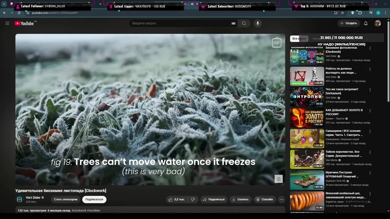This screenshot has height=219, width=390.
Task: Open 'Биохимия фотосинтеза [Clockwork]' thumbnail
Action: click(x=307, y=56)
